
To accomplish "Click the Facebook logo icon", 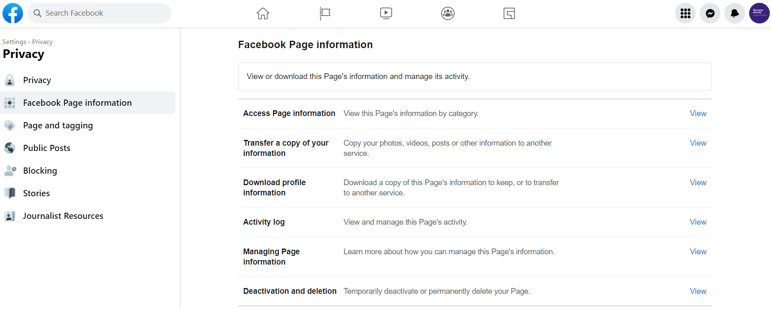I will pos(13,13).
